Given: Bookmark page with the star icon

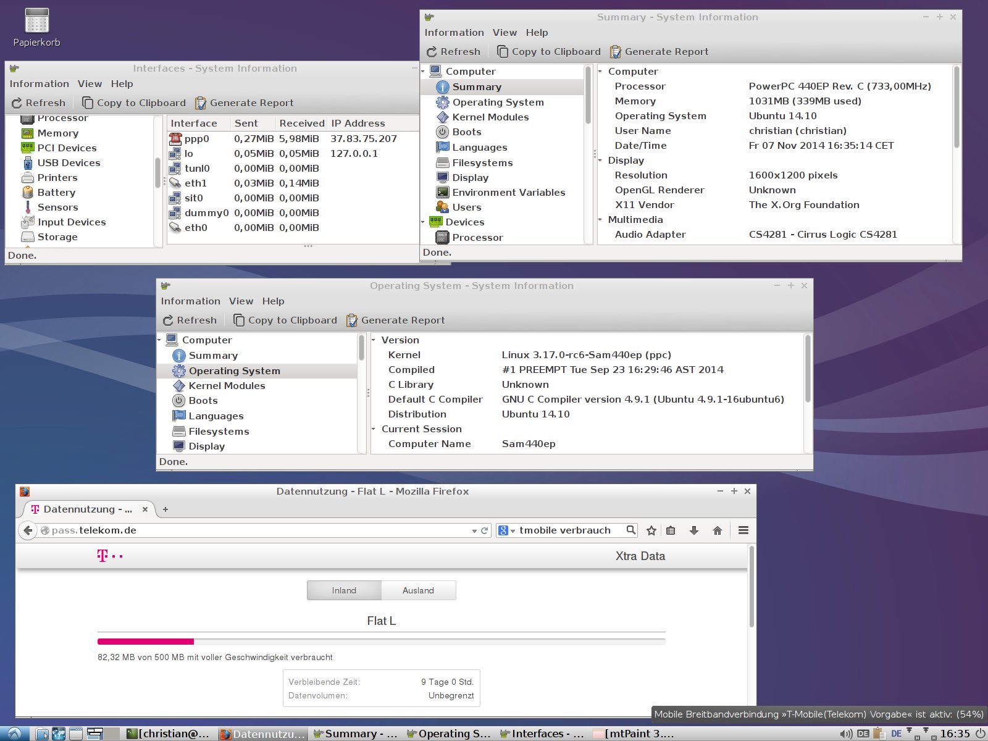Looking at the screenshot, I should pos(651,530).
